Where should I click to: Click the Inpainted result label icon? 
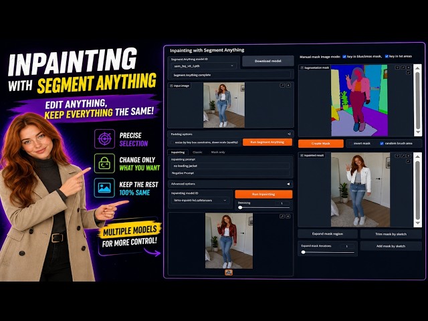(302, 155)
